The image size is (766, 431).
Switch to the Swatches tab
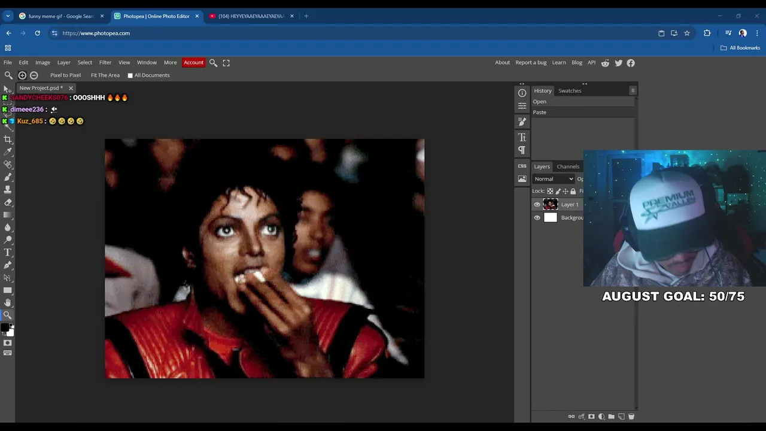(570, 91)
